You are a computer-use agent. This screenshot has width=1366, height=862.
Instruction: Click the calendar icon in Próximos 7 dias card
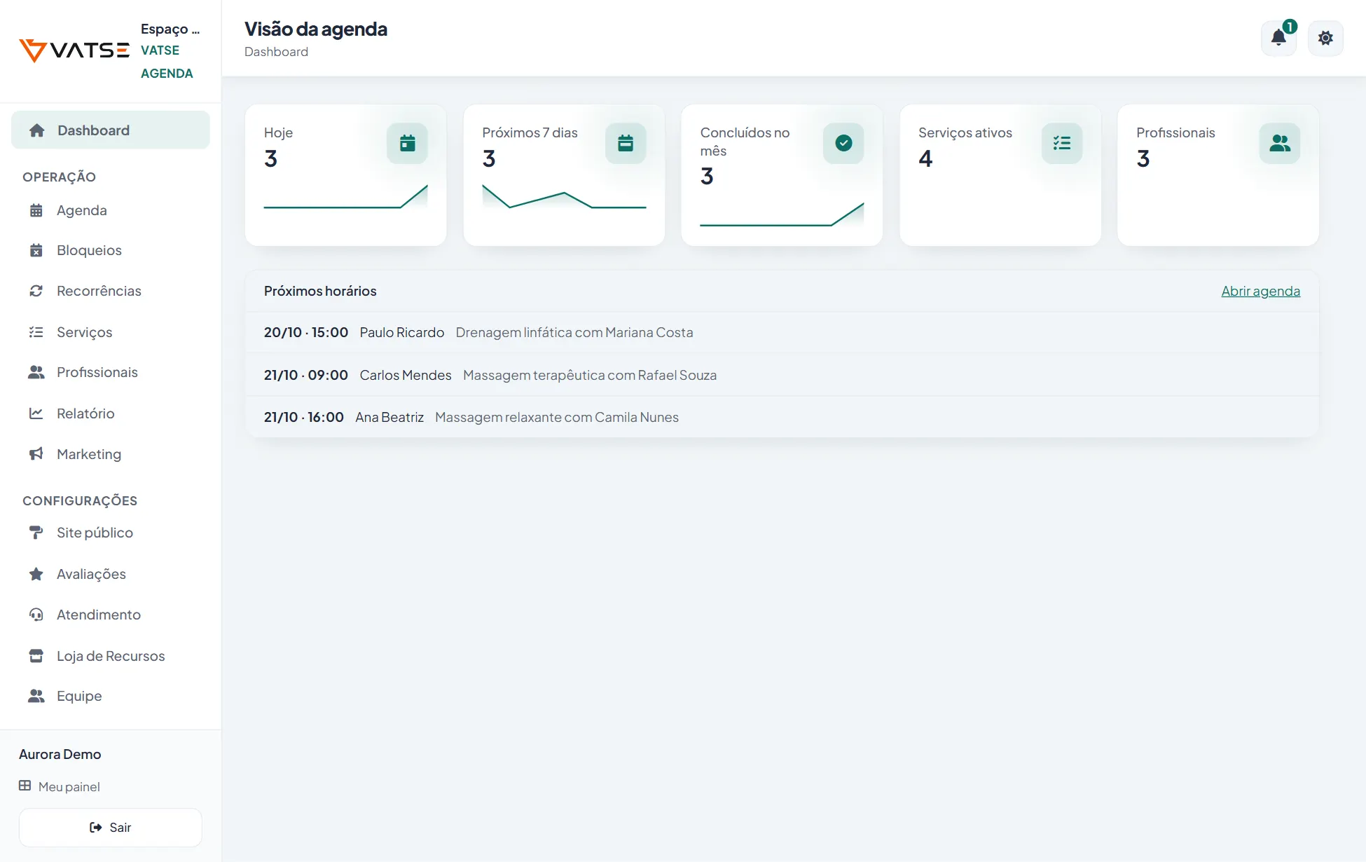tap(626, 144)
